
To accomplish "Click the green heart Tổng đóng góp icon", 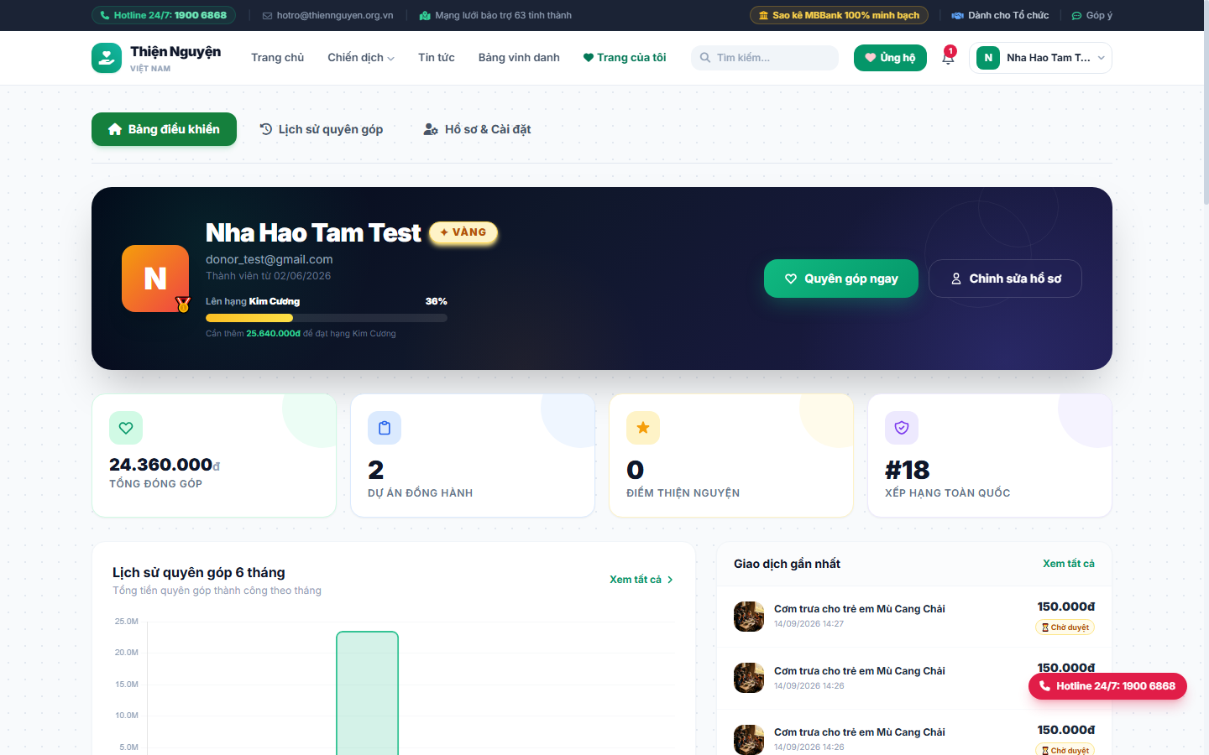I will click(x=126, y=428).
